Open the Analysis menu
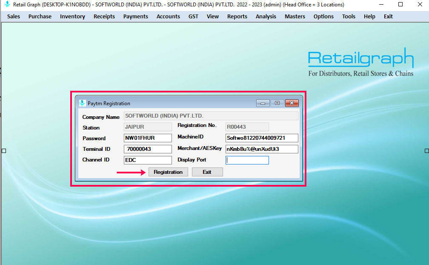This screenshot has width=429, height=265. pos(266,17)
